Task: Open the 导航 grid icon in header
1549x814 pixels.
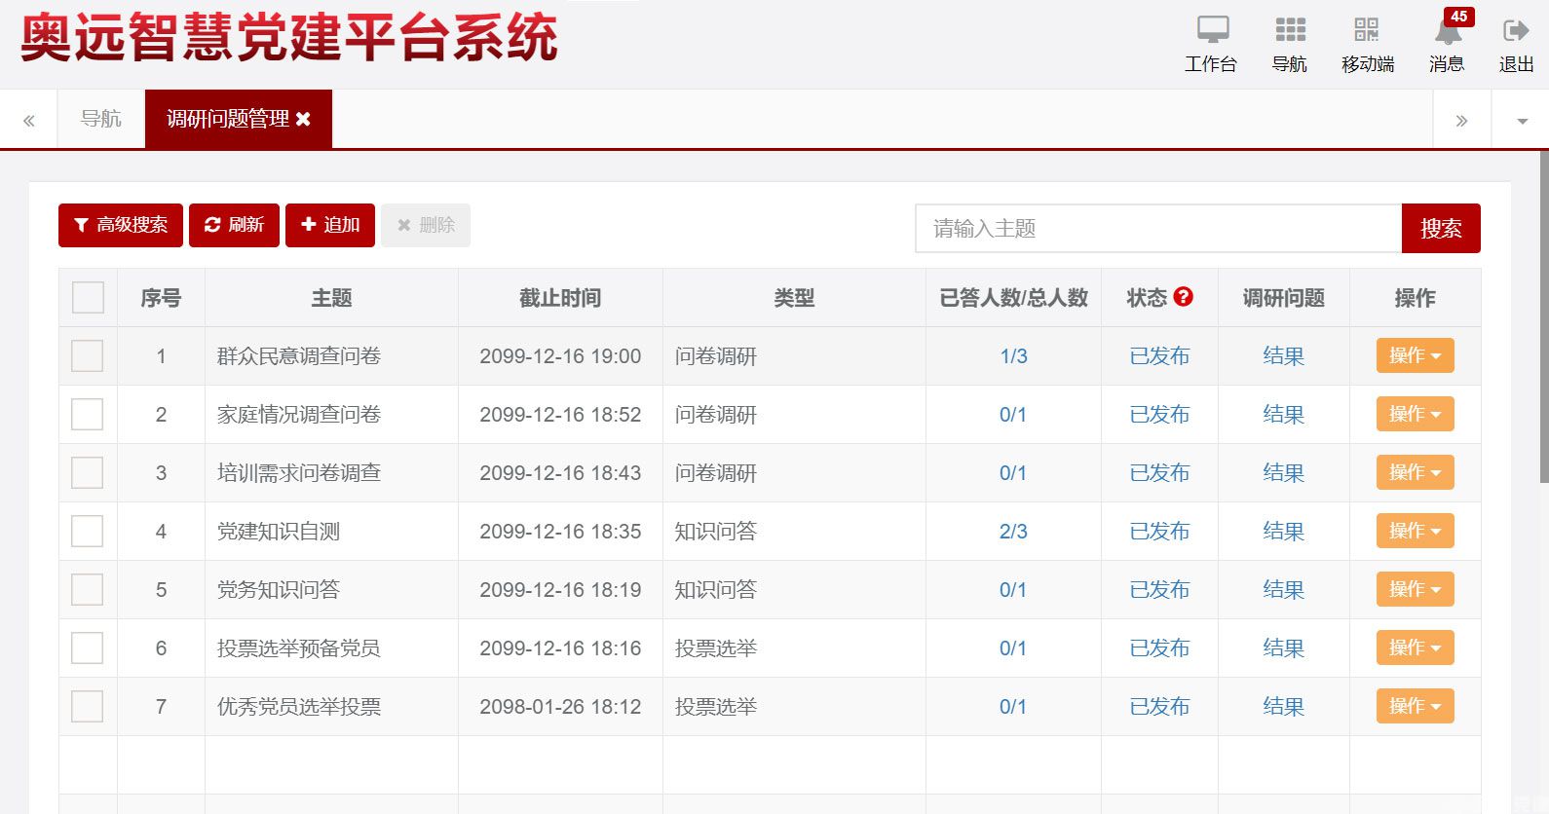Action: click(x=1290, y=44)
